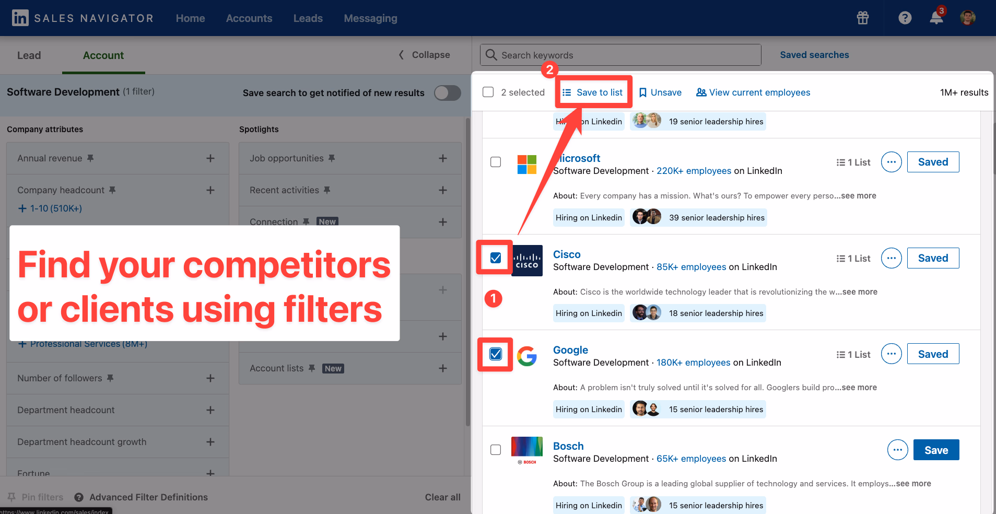Click Cisco company logo
The height and width of the screenshot is (514, 996).
(527, 261)
